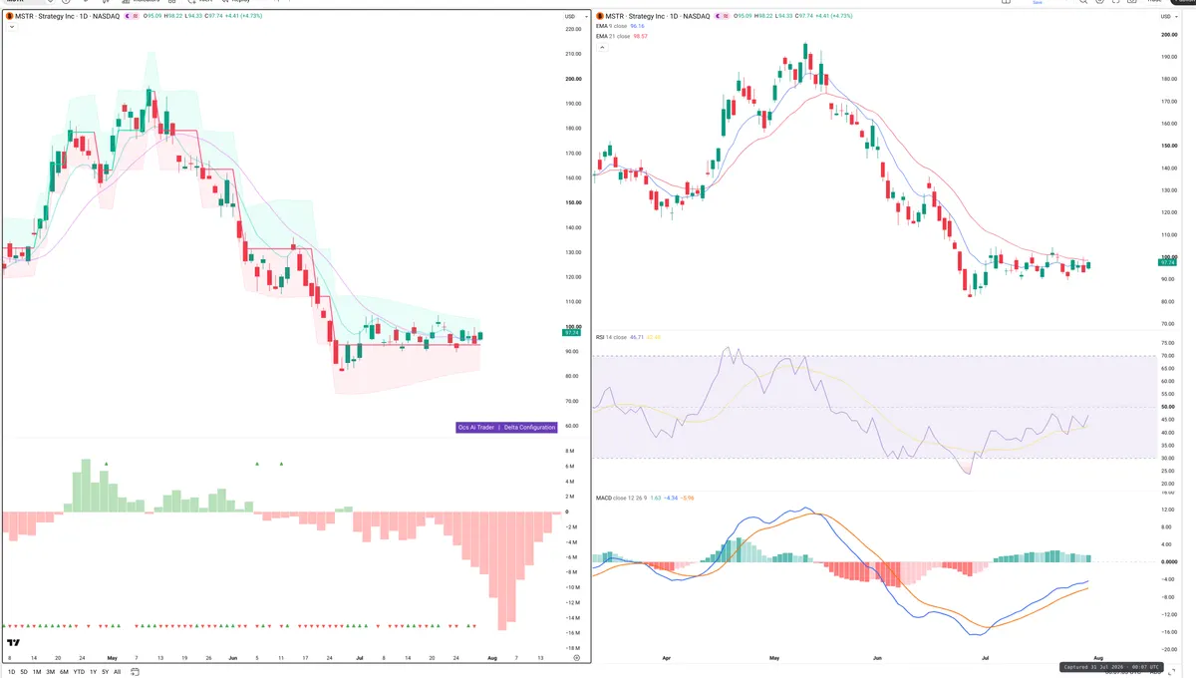Screen dimensions: 1196x678
Task: Select the All time range
Action: coord(117,672)
